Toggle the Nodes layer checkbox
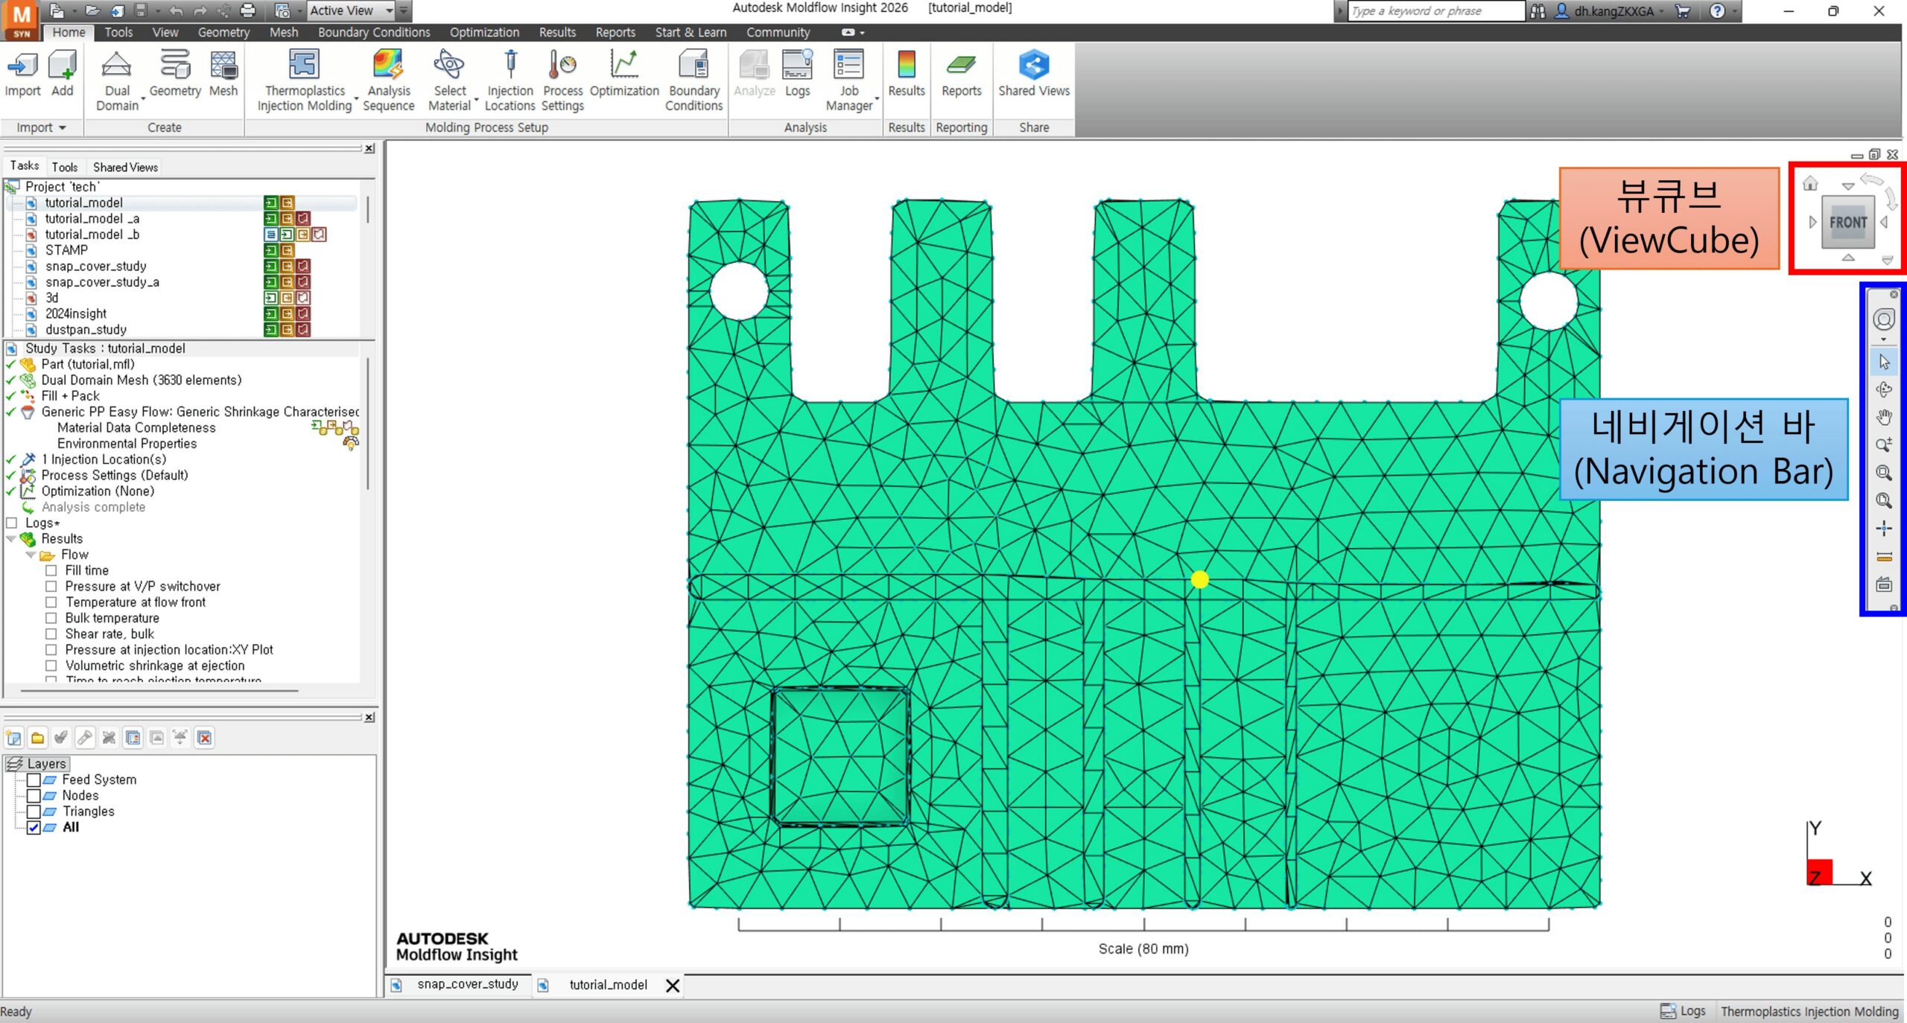The image size is (1907, 1023). [34, 795]
